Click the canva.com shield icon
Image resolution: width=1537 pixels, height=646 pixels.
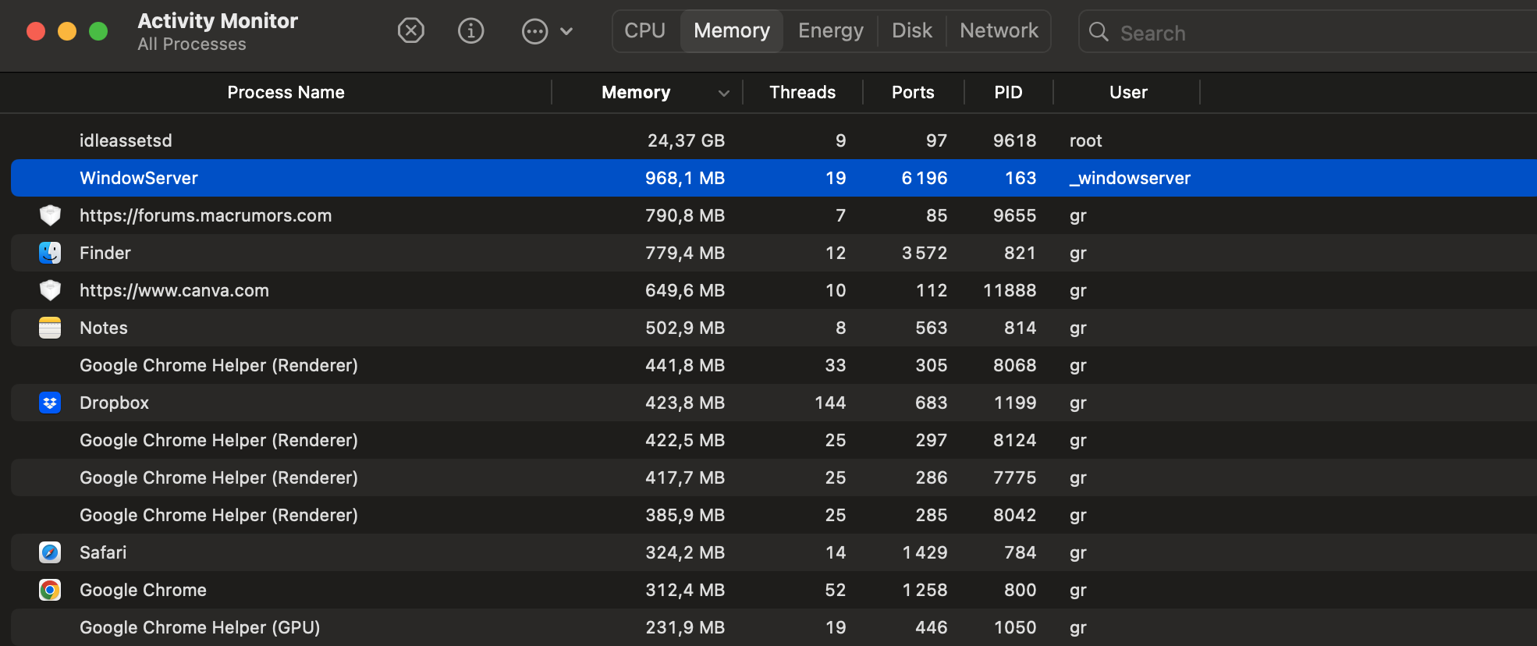coord(50,290)
